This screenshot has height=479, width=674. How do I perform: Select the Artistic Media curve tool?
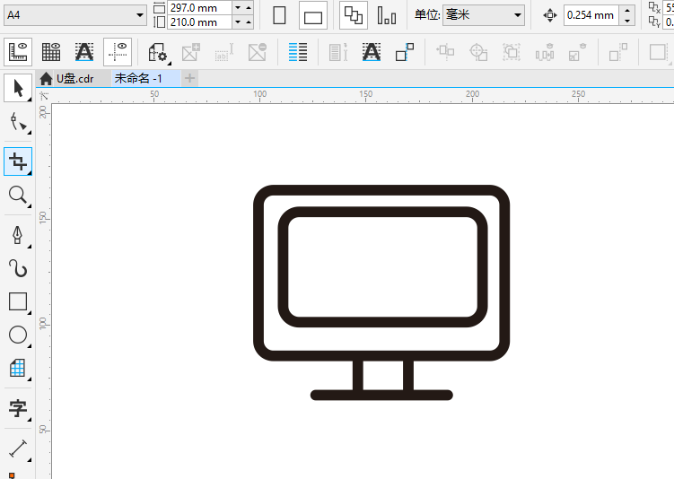[17, 267]
